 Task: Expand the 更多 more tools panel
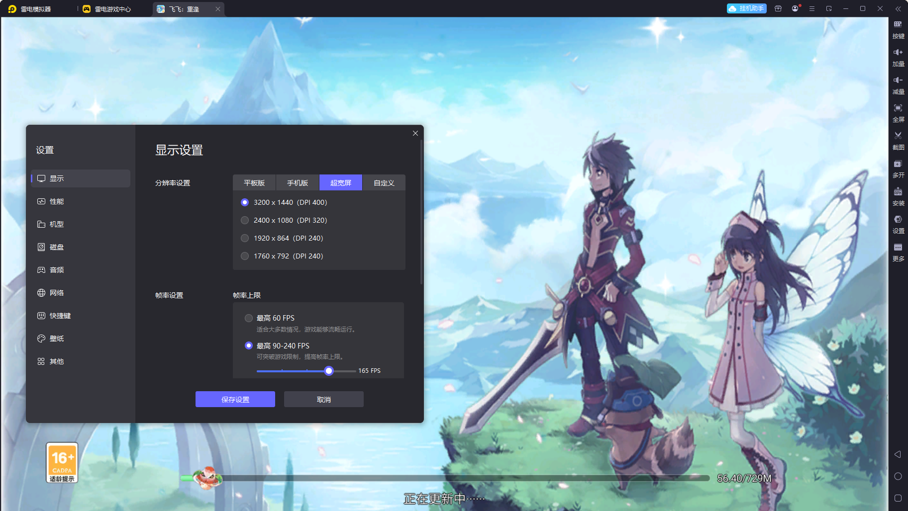[898, 251]
